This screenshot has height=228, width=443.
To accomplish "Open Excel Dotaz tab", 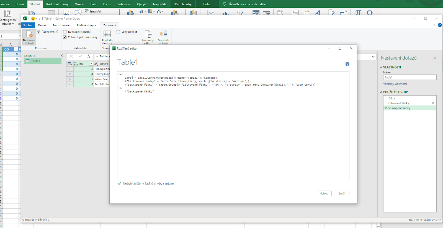I will (207, 4).
